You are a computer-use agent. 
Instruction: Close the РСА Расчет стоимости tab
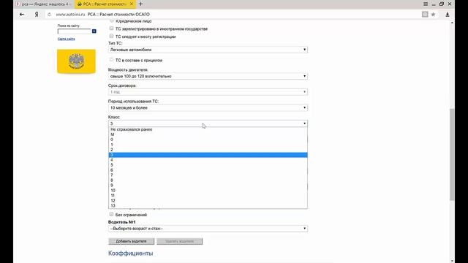click(x=132, y=4)
